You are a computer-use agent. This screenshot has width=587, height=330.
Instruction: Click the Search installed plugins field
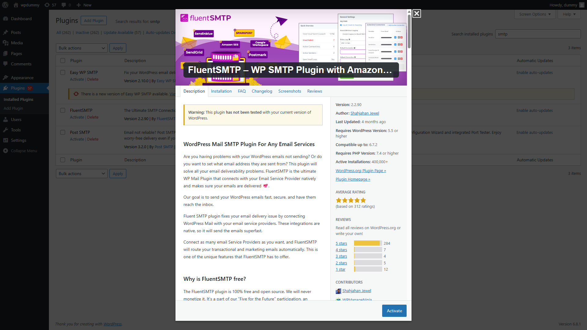point(538,34)
